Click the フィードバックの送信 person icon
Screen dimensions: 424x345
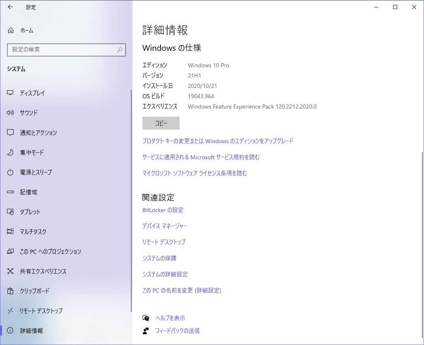pyautogui.click(x=146, y=331)
